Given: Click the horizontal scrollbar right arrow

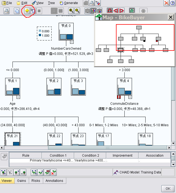Looking at the screenshot, I should [169, 148].
